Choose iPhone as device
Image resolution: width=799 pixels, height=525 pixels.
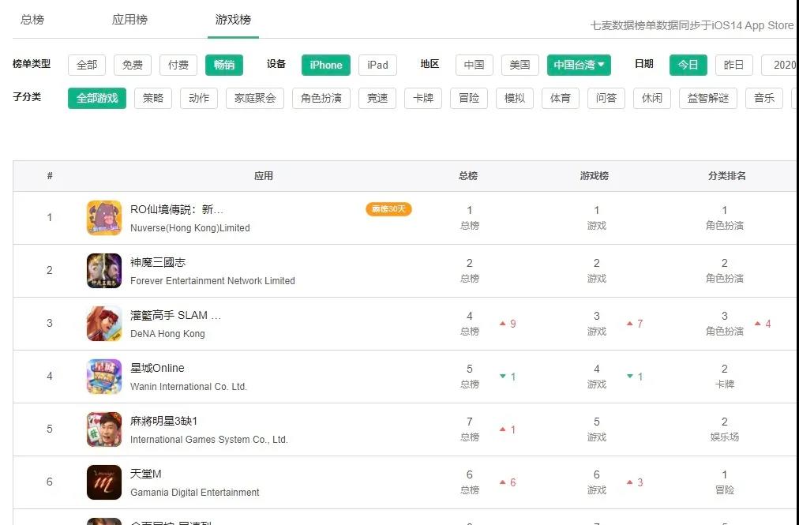pyautogui.click(x=325, y=65)
